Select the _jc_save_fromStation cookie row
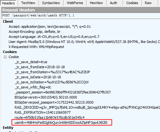 tap(52, 72)
